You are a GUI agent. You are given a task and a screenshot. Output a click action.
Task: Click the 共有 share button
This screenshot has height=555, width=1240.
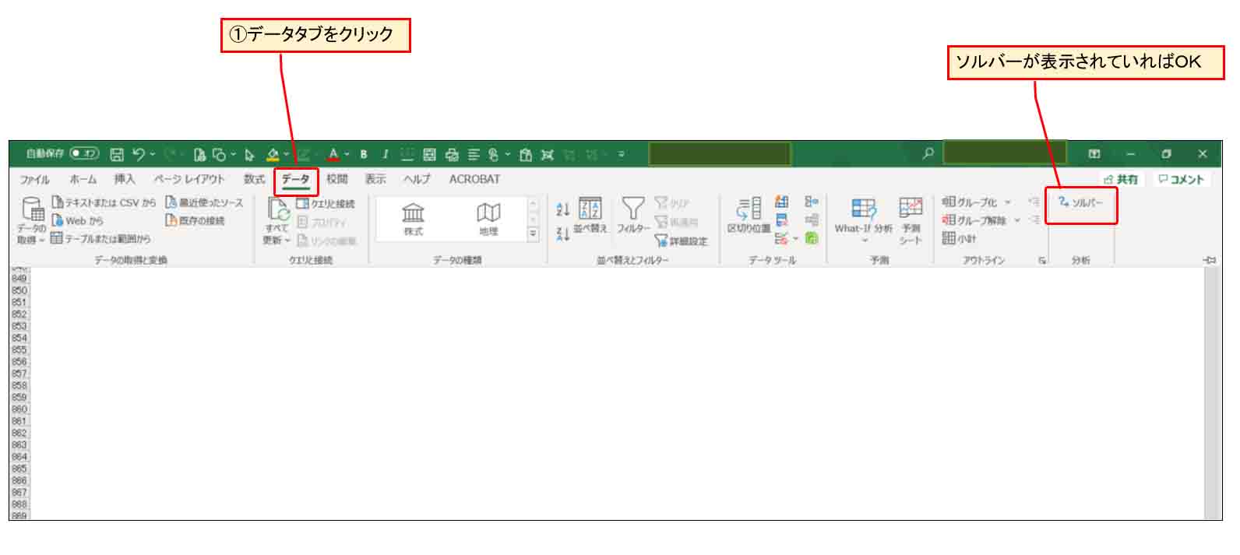coord(1122,179)
